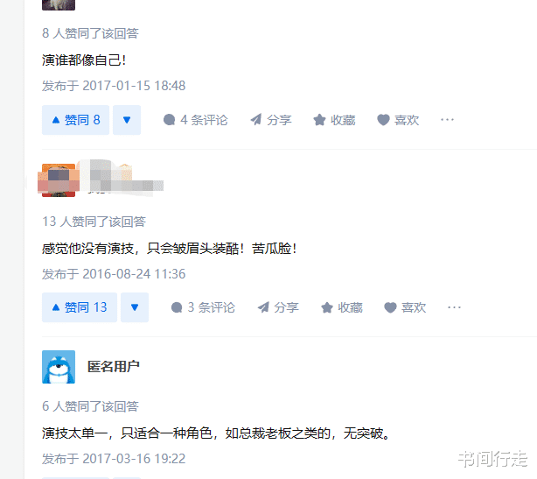Click 收藏 on the 8-upvote answer

pyautogui.click(x=334, y=120)
